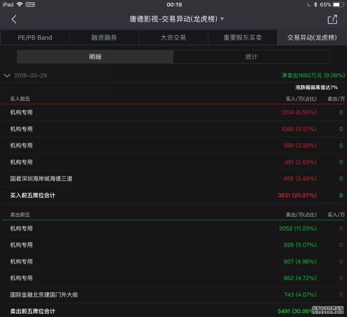Go to 重要股东买卖 tab
The image size is (347, 317).
point(243,38)
